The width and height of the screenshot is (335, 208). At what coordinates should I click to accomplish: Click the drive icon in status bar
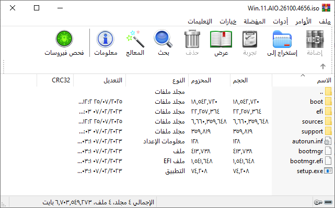[x=328, y=202]
